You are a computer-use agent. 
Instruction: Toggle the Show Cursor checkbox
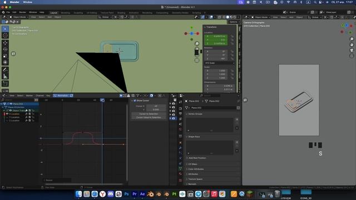[x=135, y=101]
